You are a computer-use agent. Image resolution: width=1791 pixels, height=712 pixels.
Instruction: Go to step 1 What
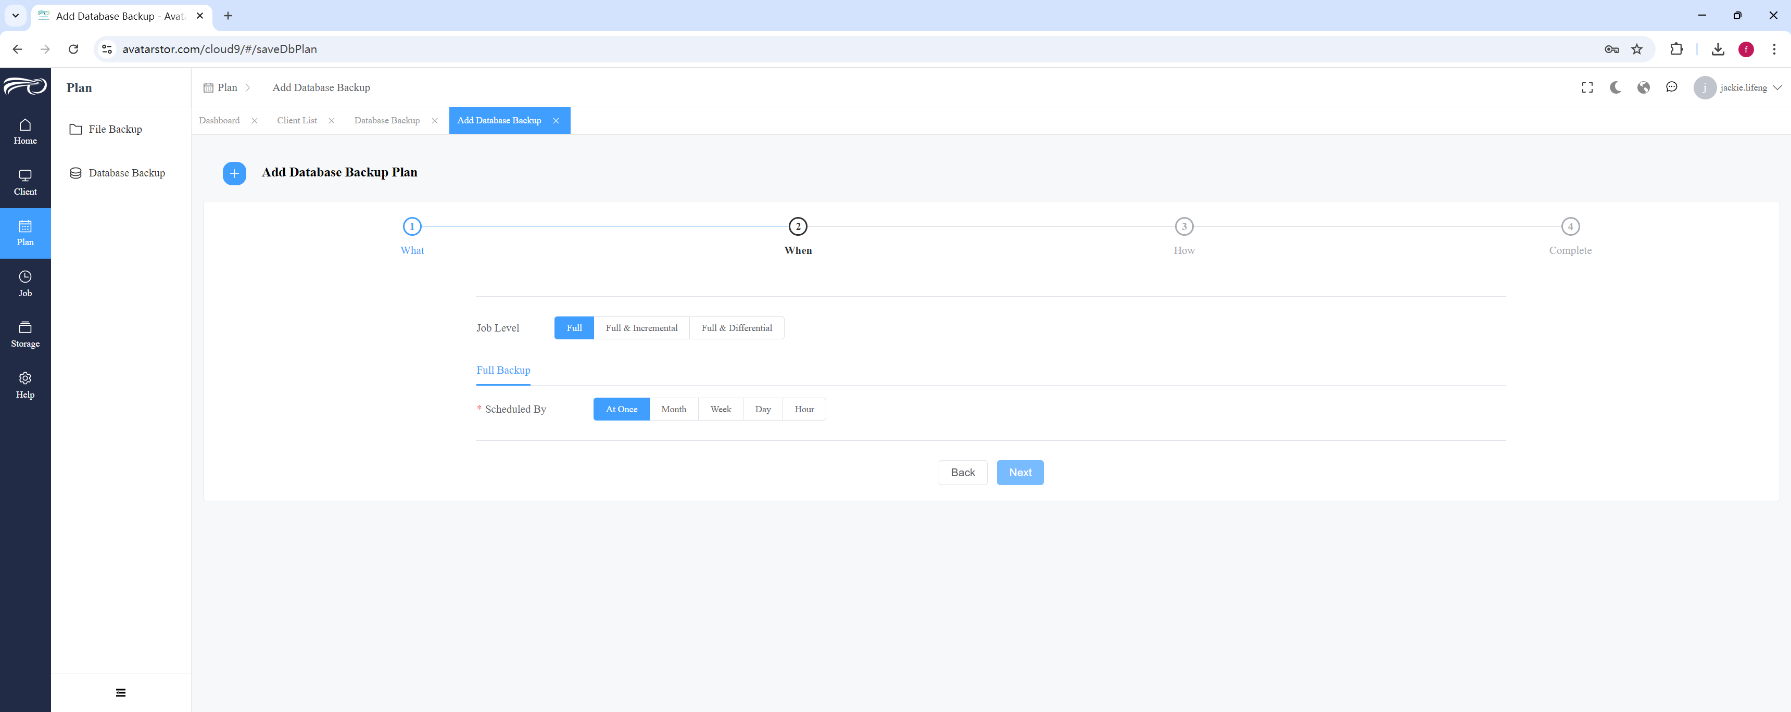click(x=412, y=236)
